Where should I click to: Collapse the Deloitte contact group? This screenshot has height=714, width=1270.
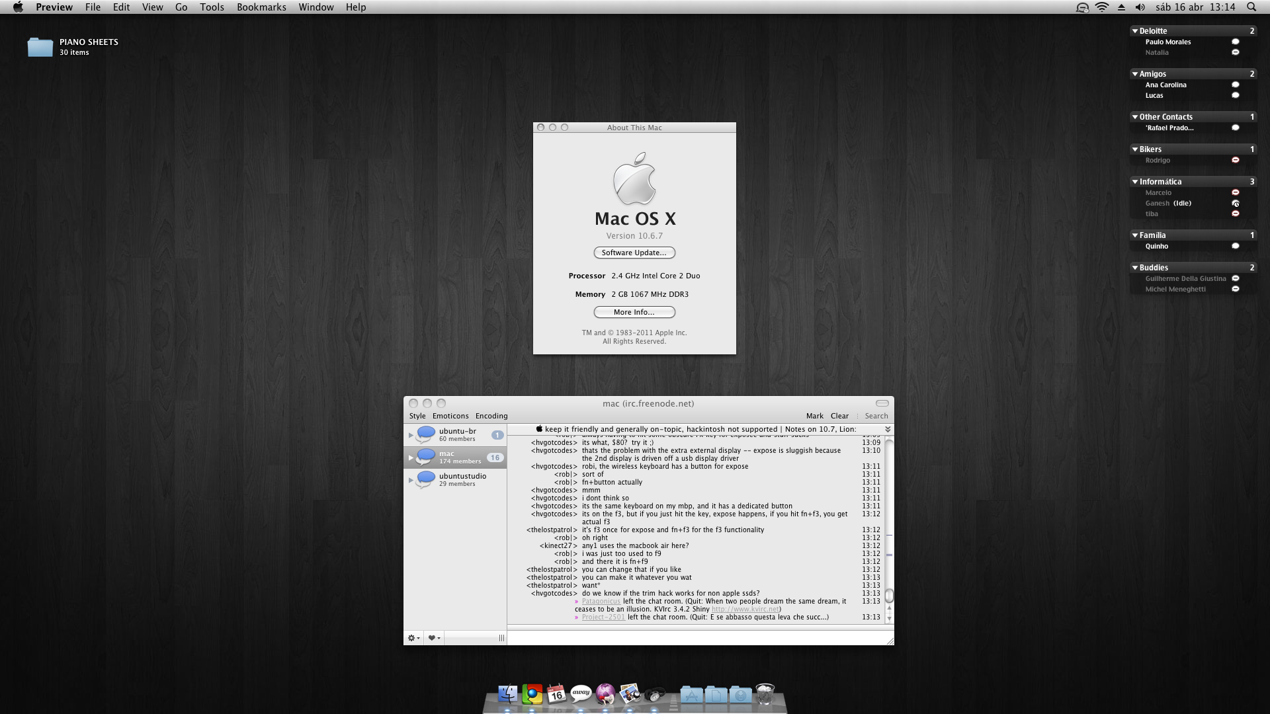tap(1135, 31)
